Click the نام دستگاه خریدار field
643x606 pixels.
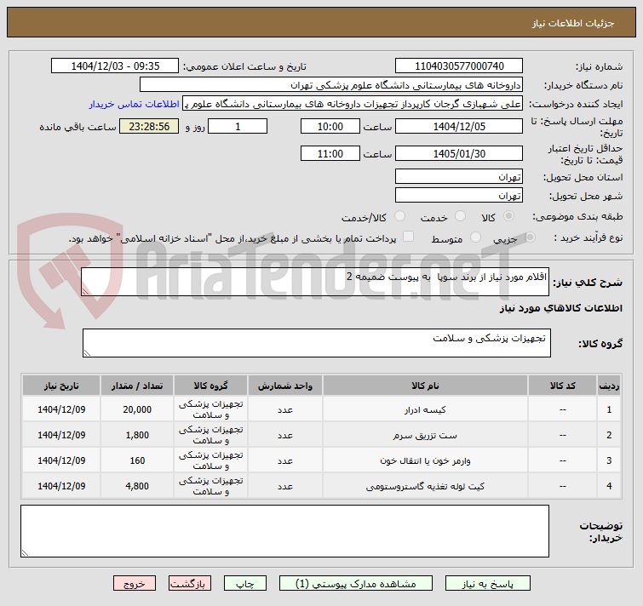(x=331, y=85)
